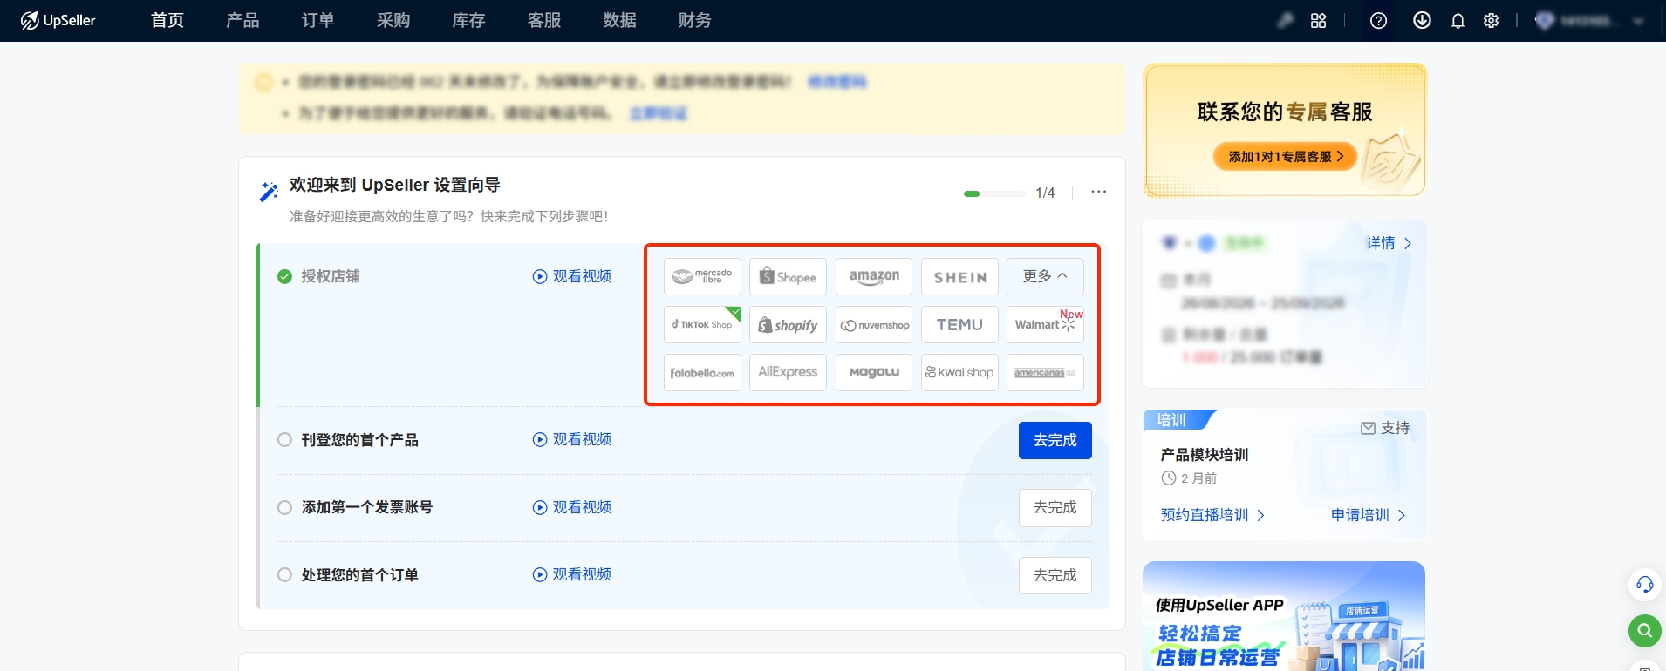This screenshot has height=671, width=1666.
Task: Select the Magalu store tile
Action: click(x=874, y=372)
